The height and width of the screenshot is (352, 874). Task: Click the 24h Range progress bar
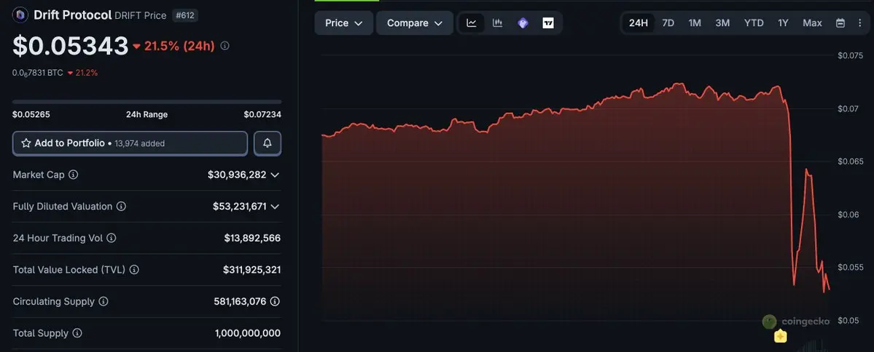147,102
